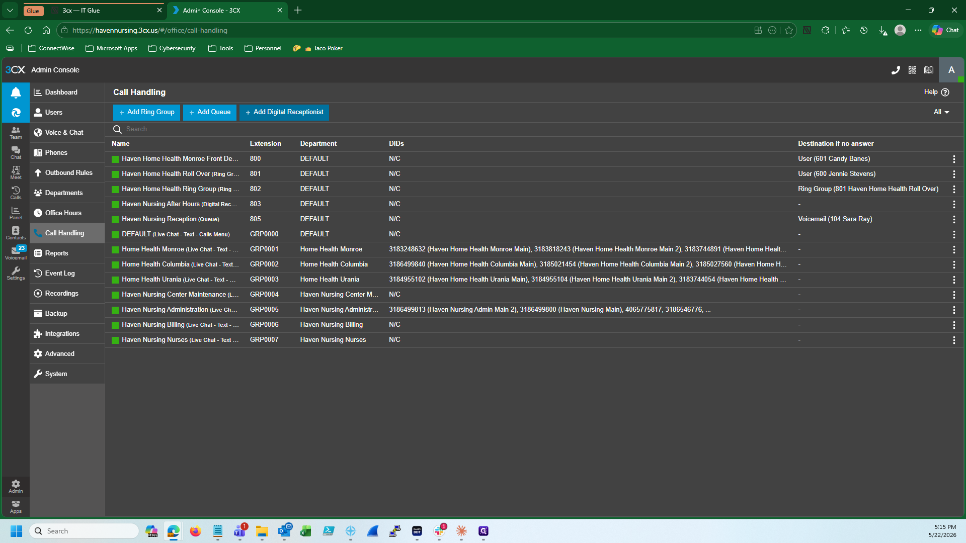Screen dimensions: 966x543
Task: Open Reports menu item
Action: click(x=67, y=253)
